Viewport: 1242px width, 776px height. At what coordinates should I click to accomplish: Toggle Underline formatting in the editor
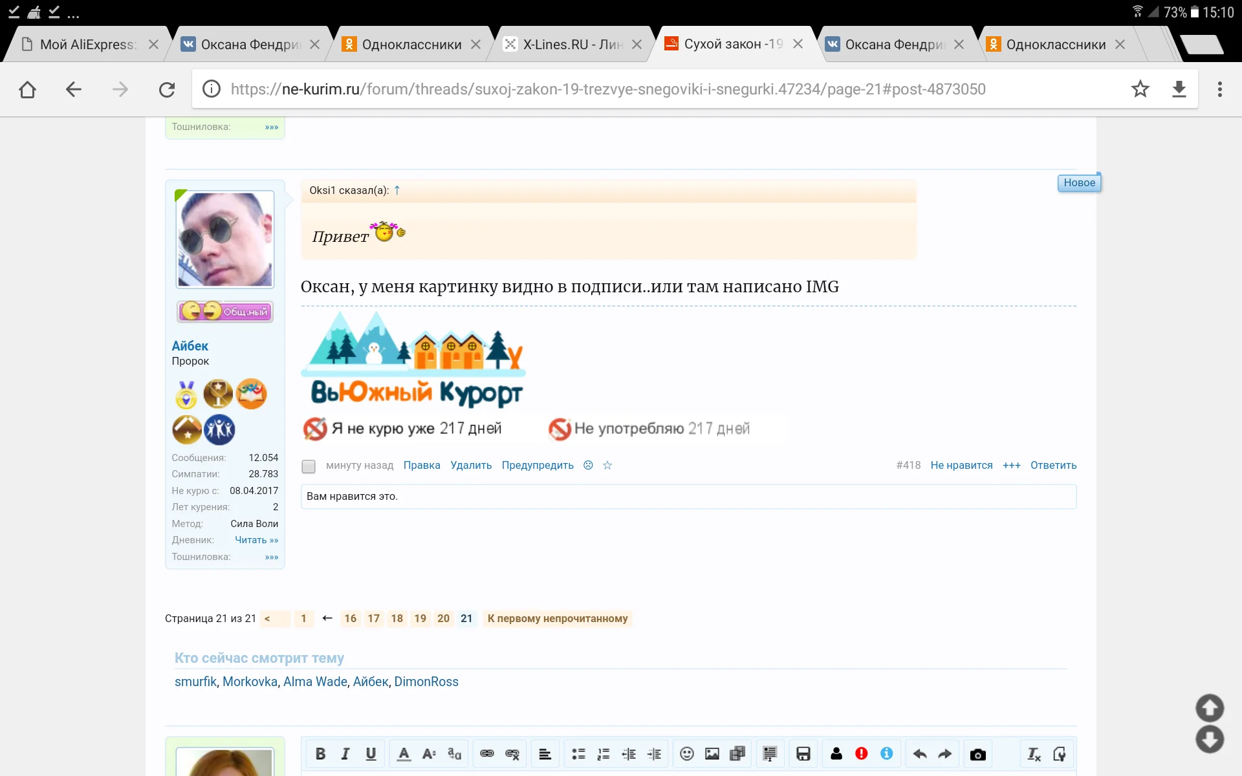pyautogui.click(x=371, y=753)
